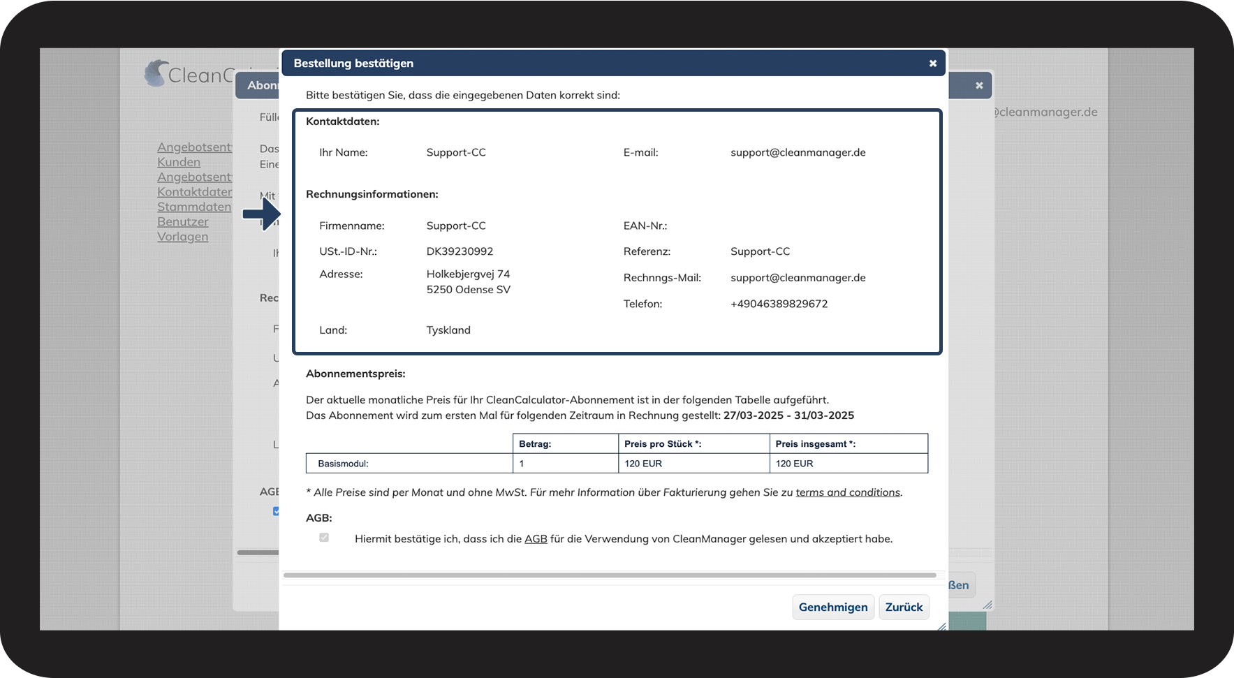This screenshot has height=678, width=1234.
Task: Click the horizontal scrollbar in the order dialog
Action: coord(610,575)
